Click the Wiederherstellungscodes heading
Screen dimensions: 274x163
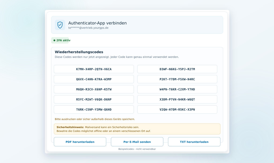coord(79,52)
